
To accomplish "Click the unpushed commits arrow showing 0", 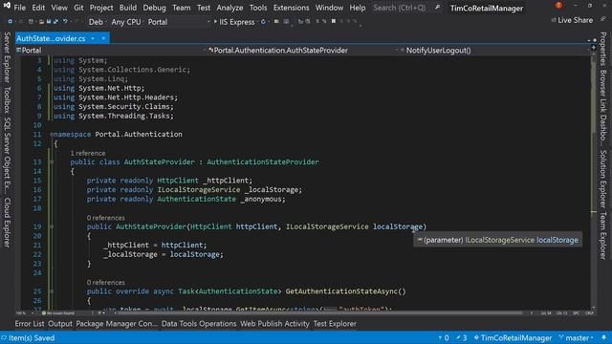I will [444, 338].
